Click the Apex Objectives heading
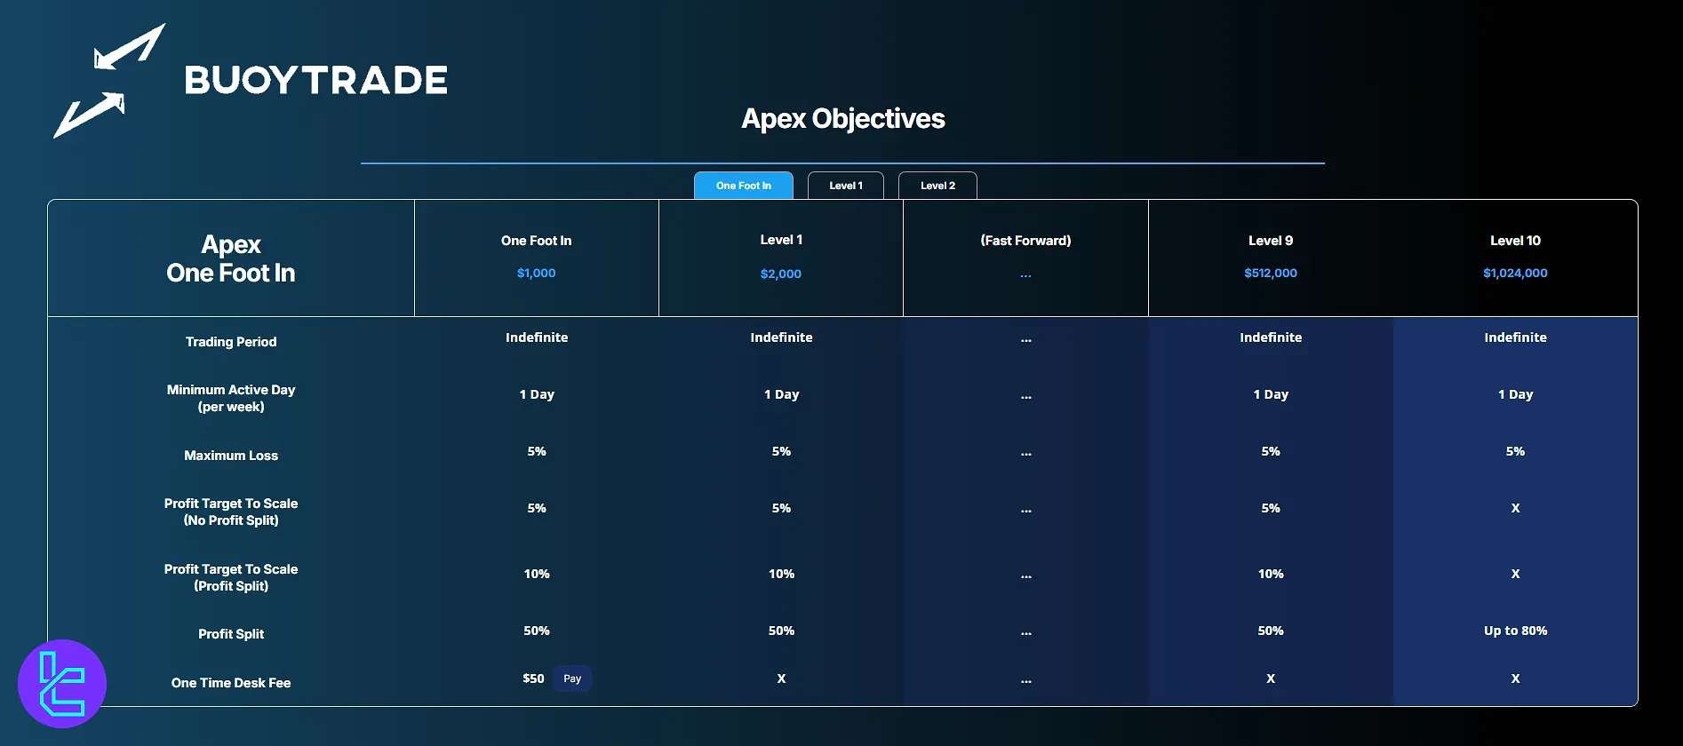 (842, 119)
